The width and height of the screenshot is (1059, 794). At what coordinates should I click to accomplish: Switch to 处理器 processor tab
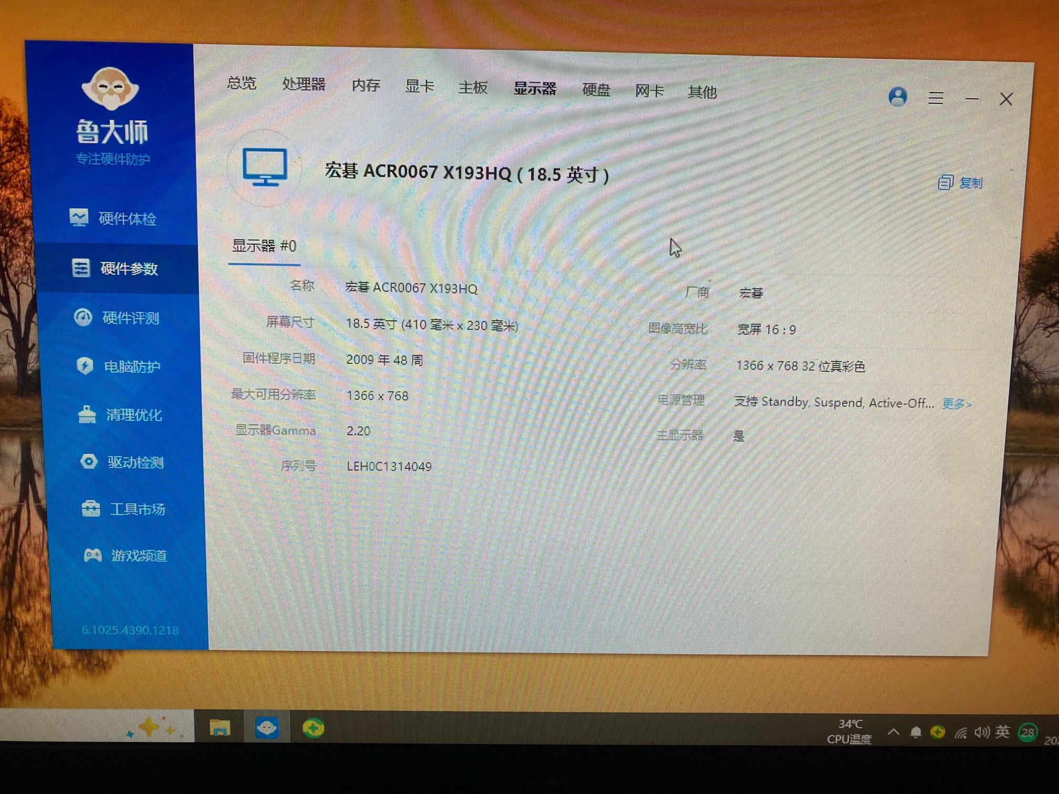point(304,84)
